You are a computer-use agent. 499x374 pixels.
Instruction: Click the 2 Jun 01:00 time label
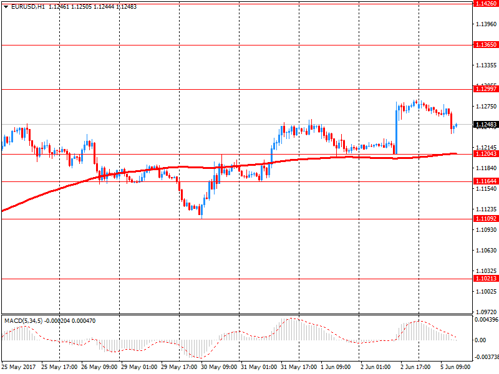[375, 367]
